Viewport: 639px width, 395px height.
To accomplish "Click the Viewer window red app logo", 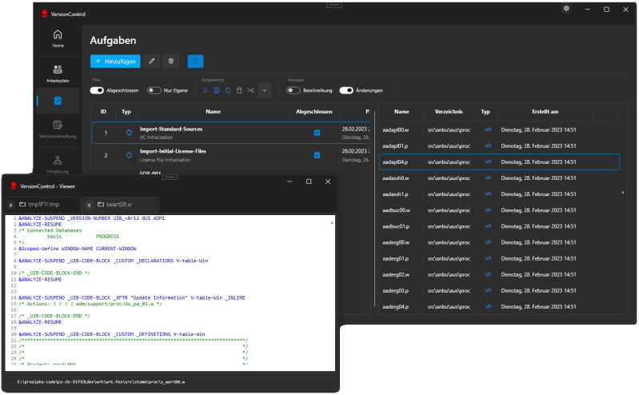I will click(14, 186).
